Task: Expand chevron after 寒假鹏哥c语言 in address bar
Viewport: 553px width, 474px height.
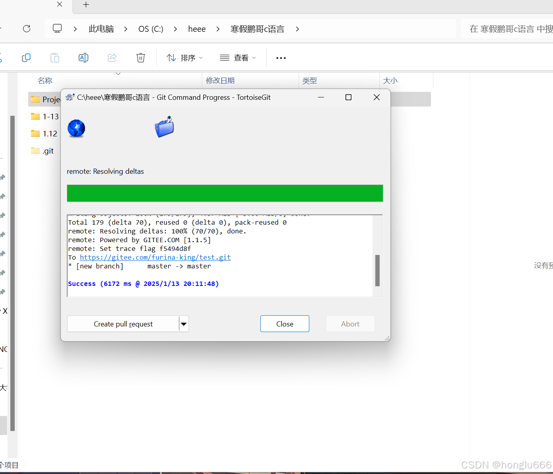Action: pyautogui.click(x=297, y=29)
